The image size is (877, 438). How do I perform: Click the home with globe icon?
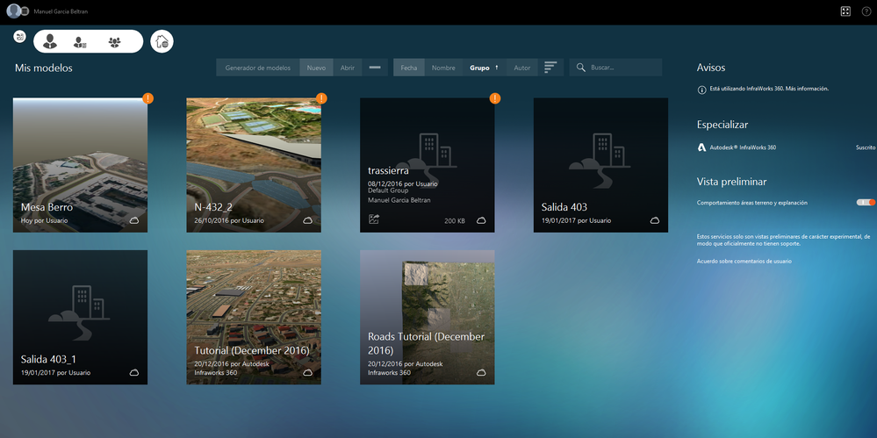(162, 41)
